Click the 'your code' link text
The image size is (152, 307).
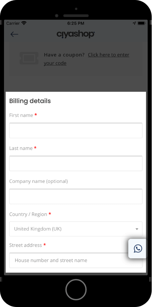(55, 63)
